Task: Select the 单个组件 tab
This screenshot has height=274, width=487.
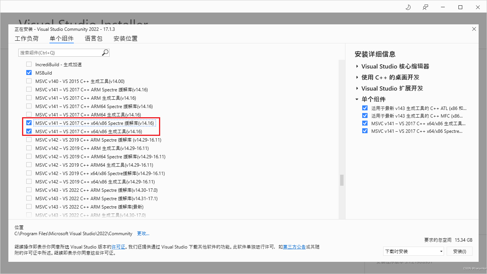Action: tap(62, 38)
